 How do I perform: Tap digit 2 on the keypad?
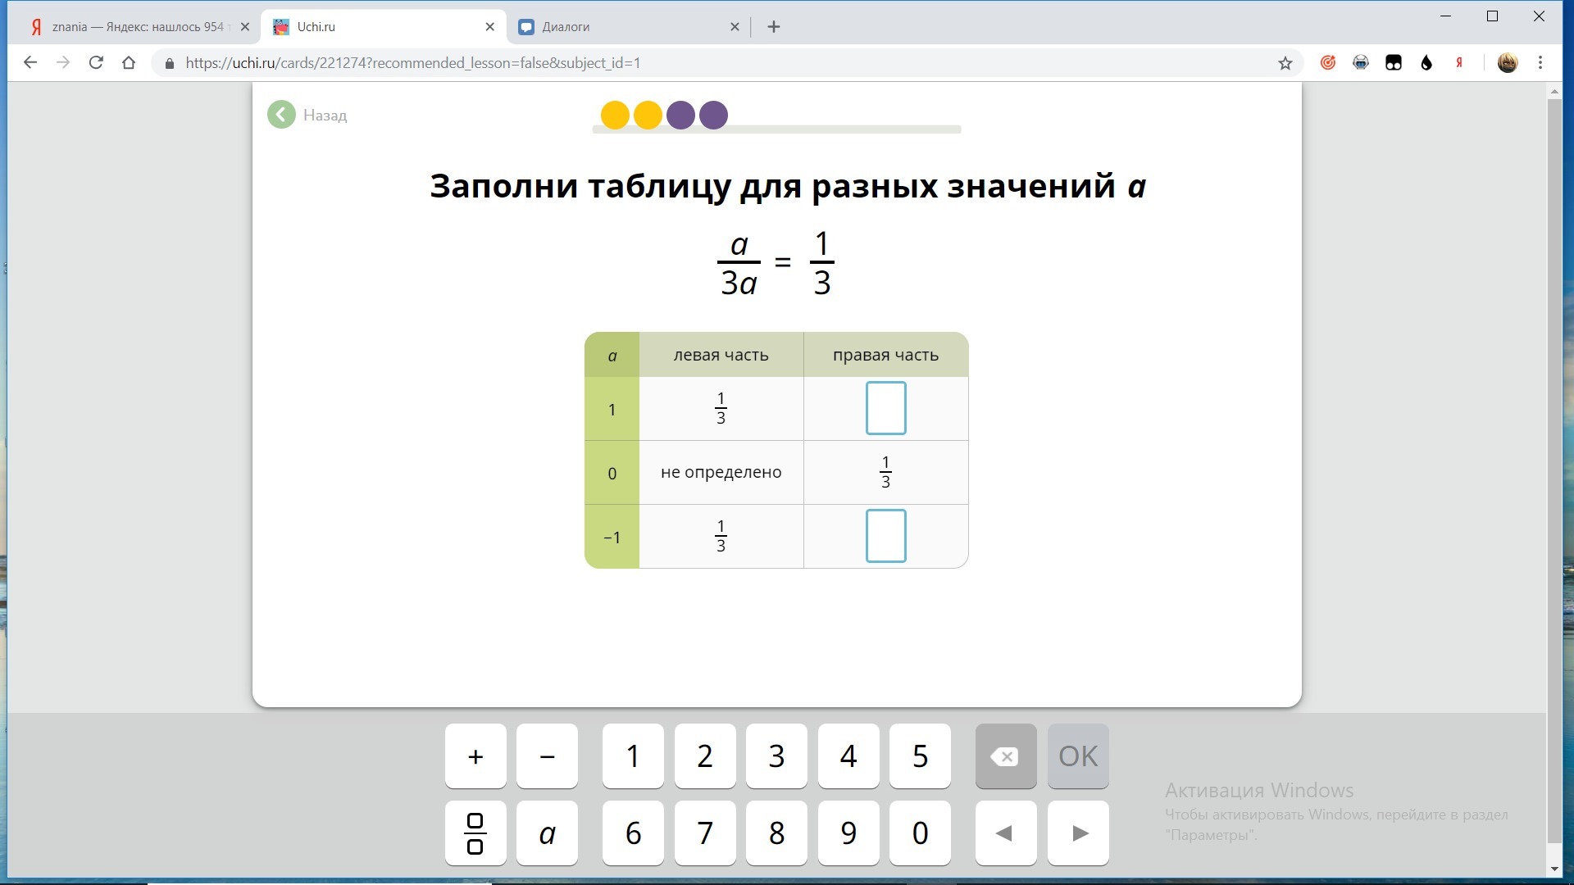[705, 756]
